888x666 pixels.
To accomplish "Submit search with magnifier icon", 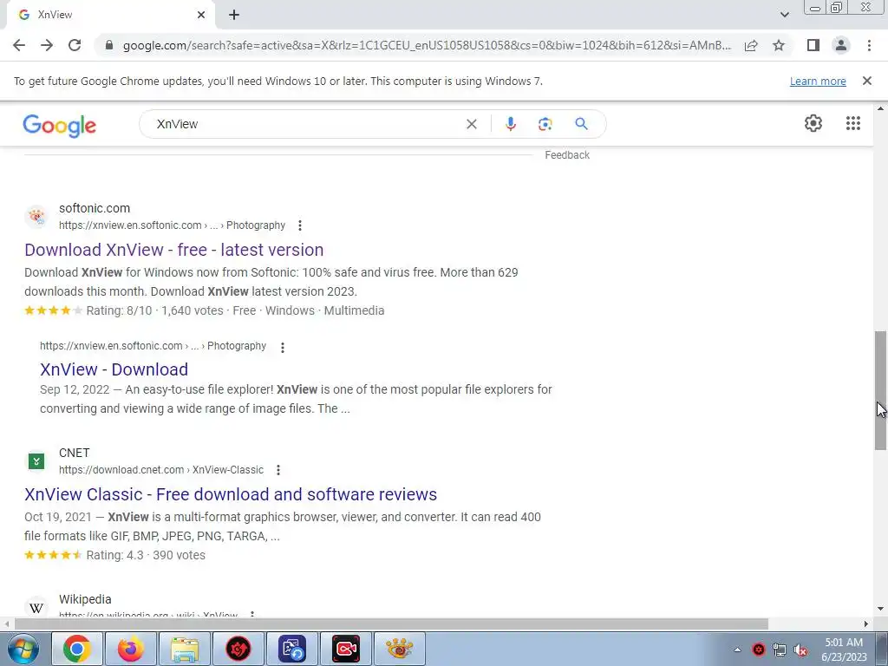I will click(x=581, y=124).
